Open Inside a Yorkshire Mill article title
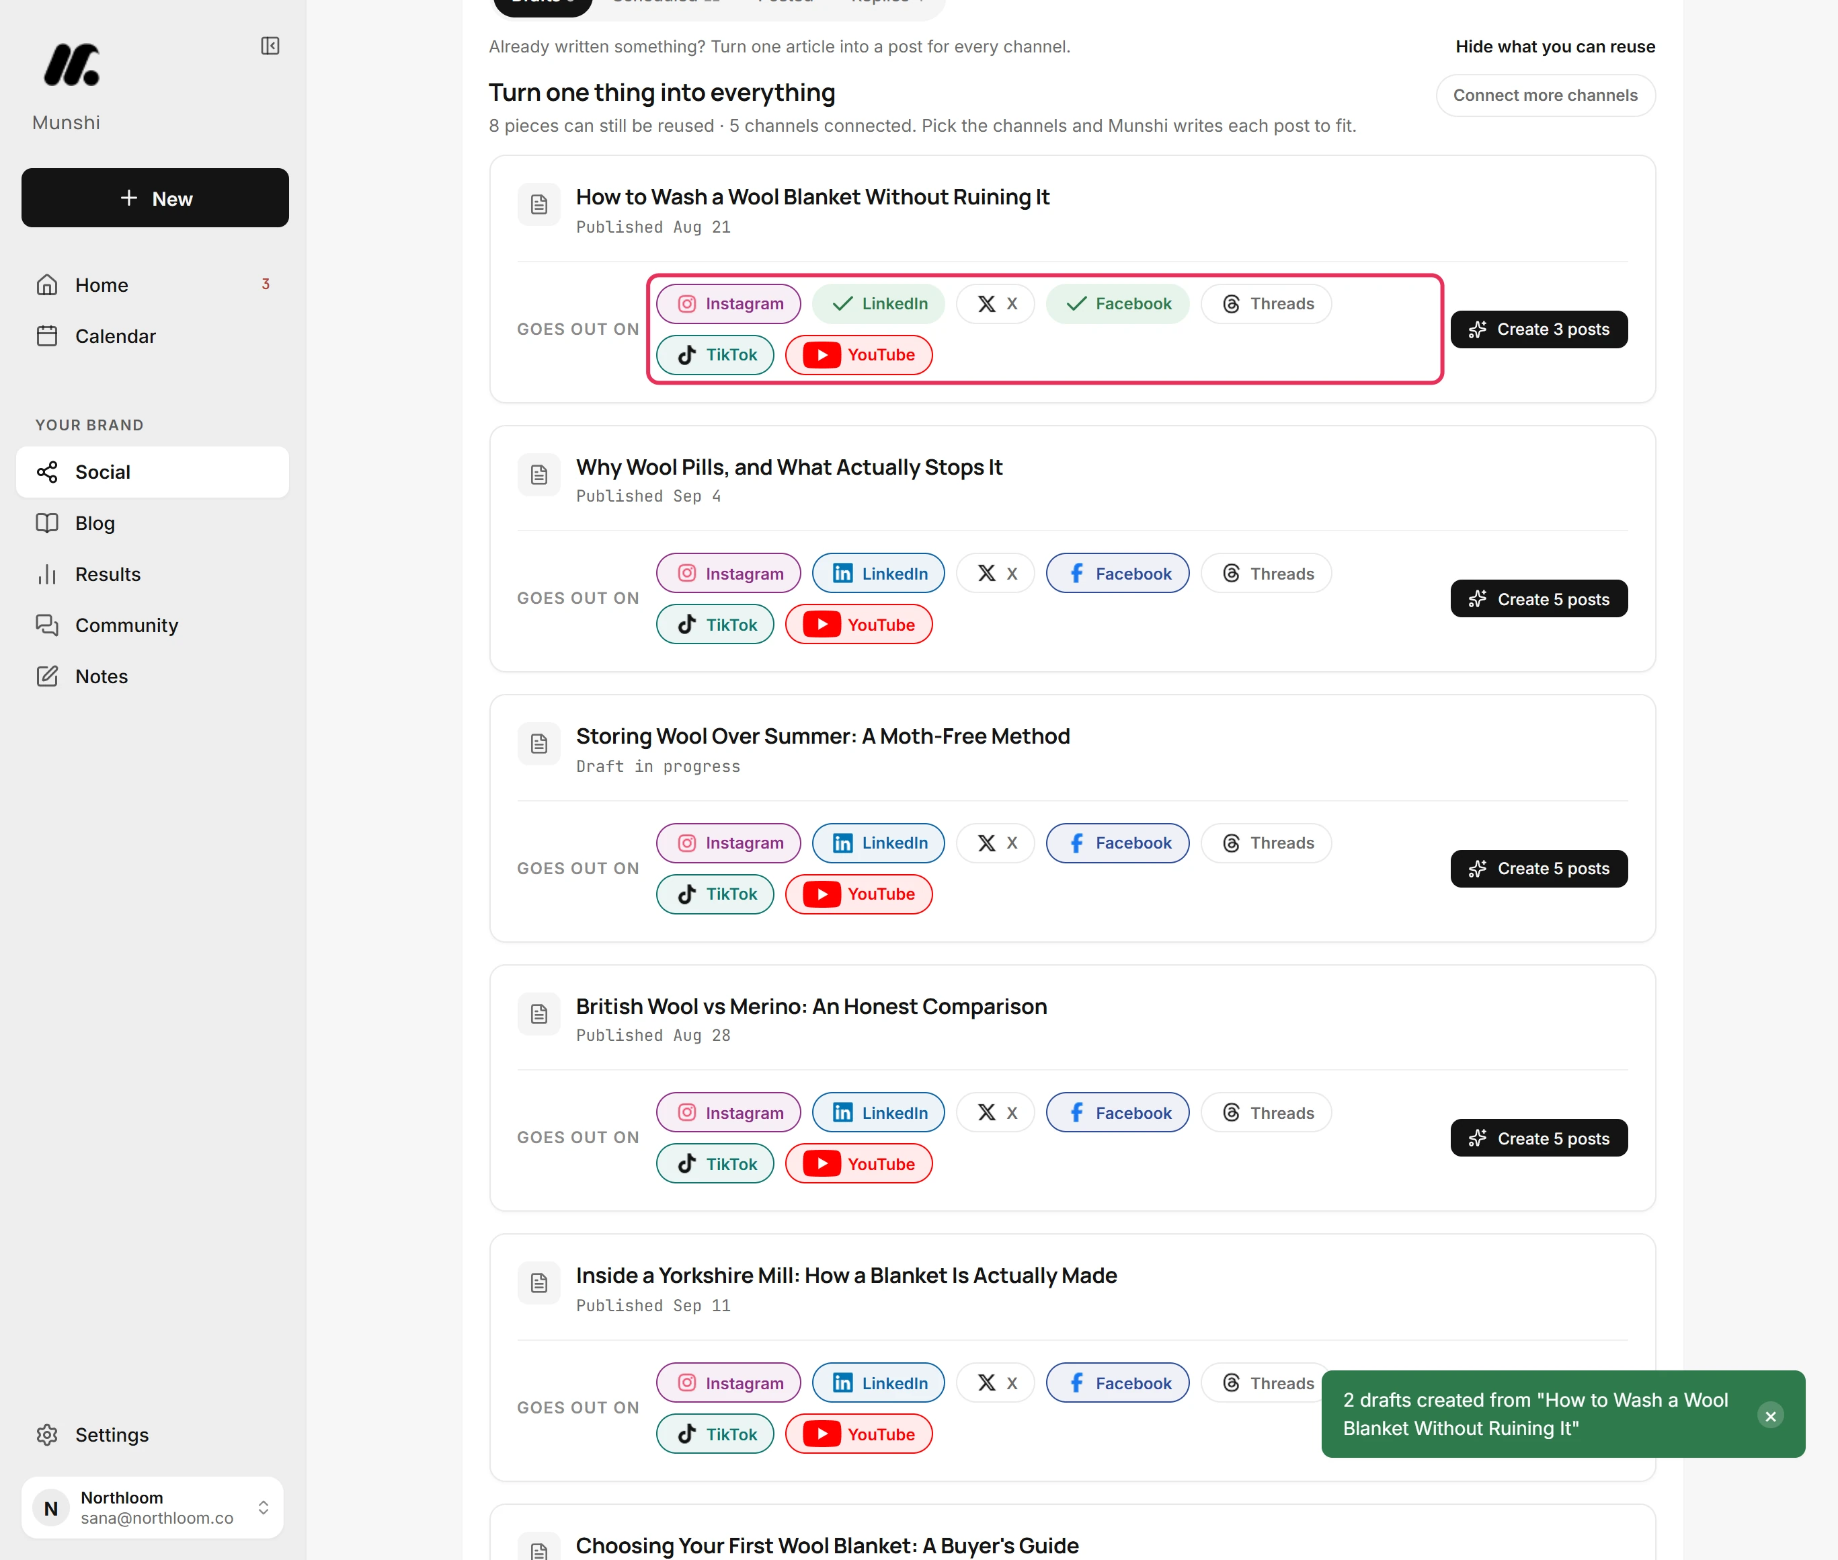 coord(846,1276)
